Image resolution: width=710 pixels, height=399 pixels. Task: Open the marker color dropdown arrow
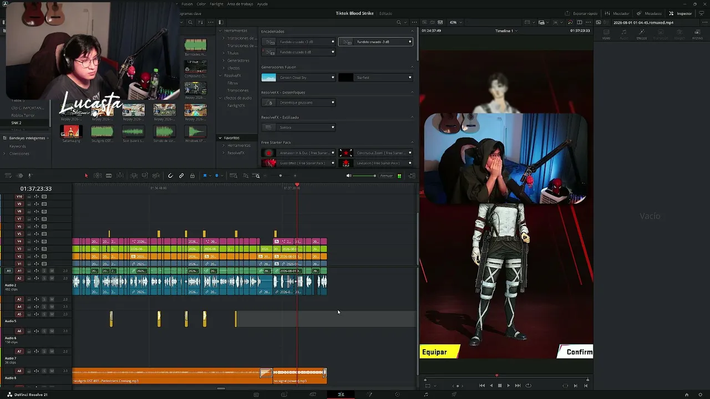(222, 176)
